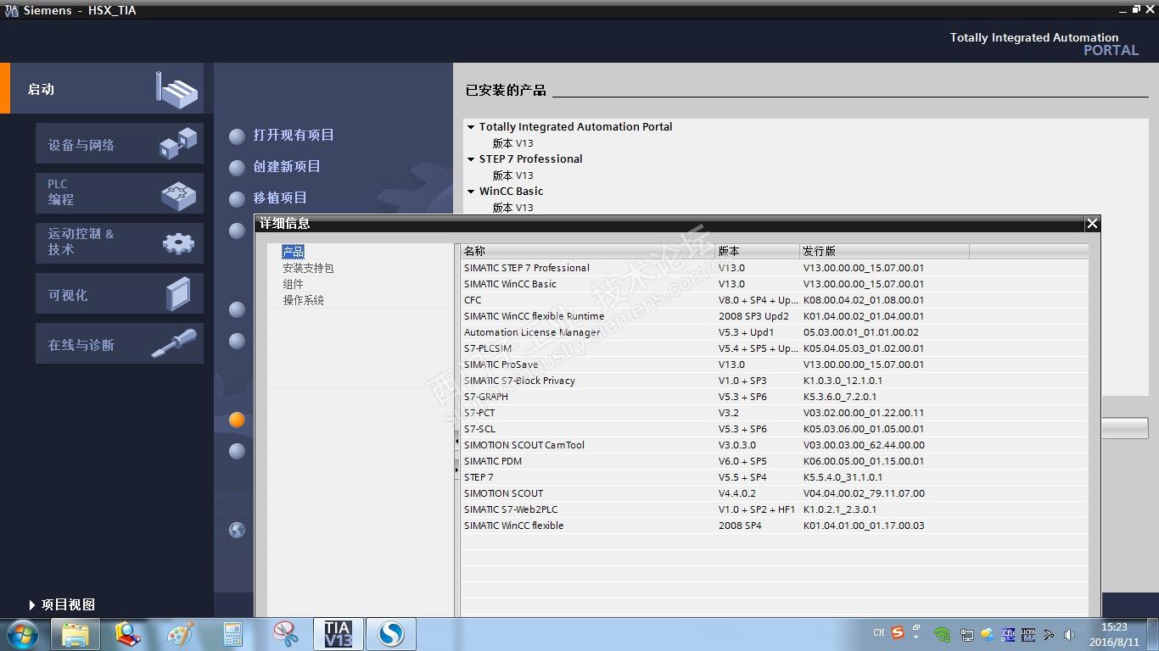The image size is (1159, 651).
Task: Click the green network tray icon
Action: coord(942,634)
